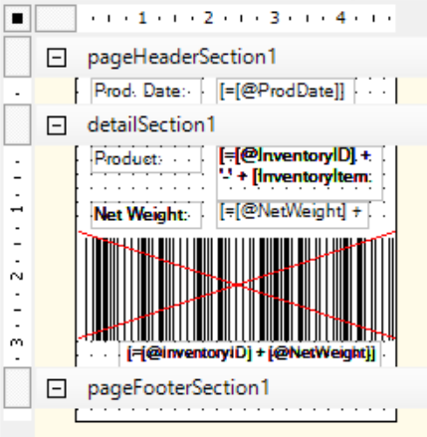Click the left selector button for detailSection1
This screenshot has width=427, height=437.
[17, 124]
